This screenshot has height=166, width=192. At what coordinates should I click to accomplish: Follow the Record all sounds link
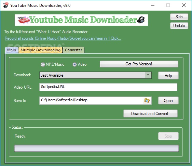click(x=63, y=38)
